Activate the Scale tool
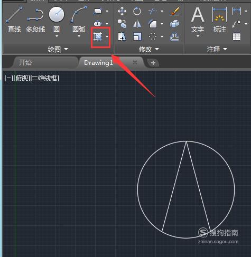Screen dimensions: 251x257 pos(137,36)
